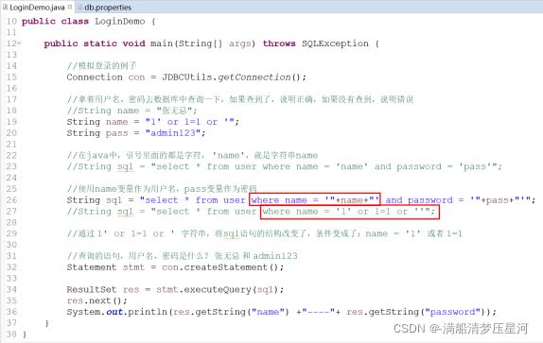This screenshot has height=343, width=543.
Task: Open the db.properties editor tab
Action: pos(107,8)
